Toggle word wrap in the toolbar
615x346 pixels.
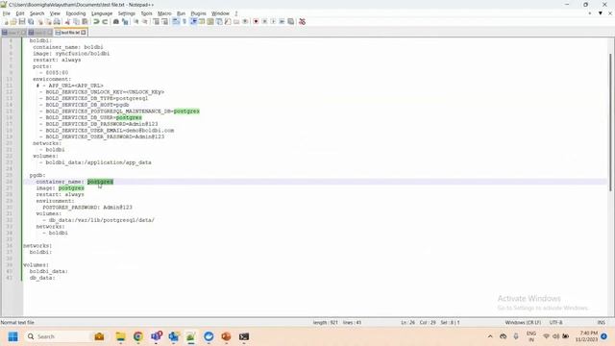click(176, 21)
